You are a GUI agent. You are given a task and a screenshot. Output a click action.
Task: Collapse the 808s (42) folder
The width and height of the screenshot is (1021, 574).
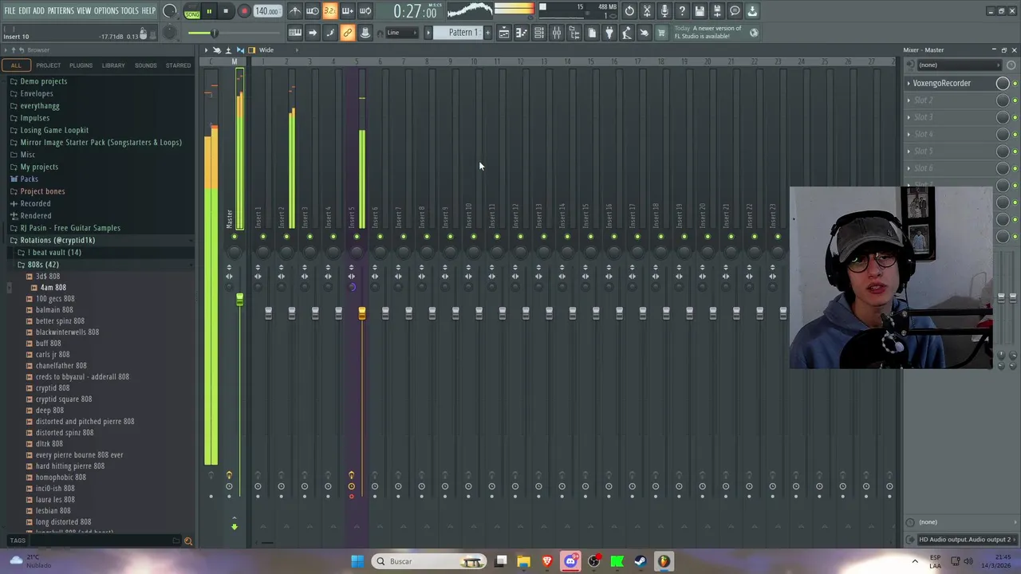[42, 265]
